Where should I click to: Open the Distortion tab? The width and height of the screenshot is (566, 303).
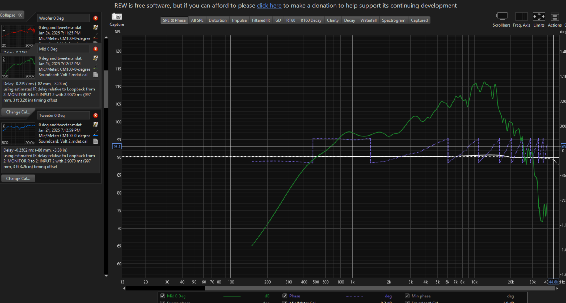pos(218,20)
